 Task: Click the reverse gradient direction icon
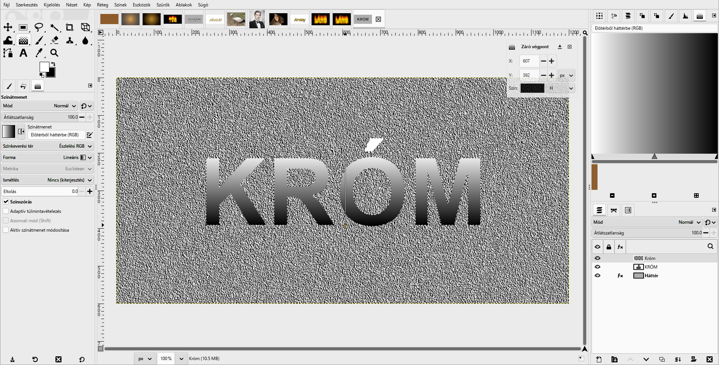pyautogui.click(x=21, y=131)
